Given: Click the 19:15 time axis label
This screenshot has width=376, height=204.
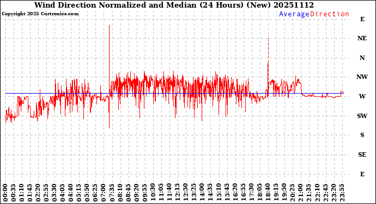Looking at the screenshot, I should point(276,193).
